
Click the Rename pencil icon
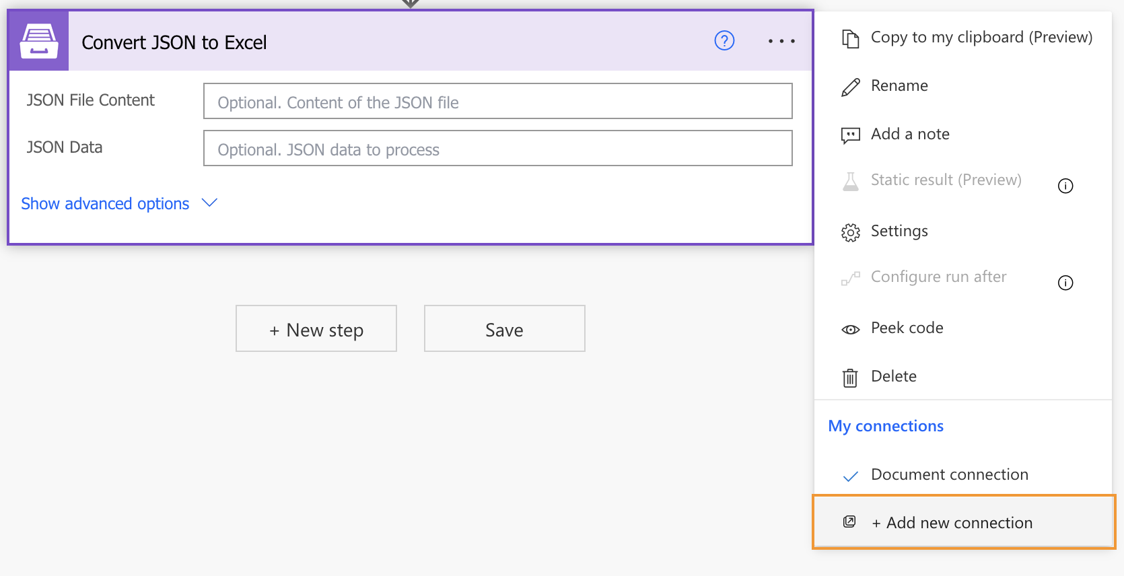pos(850,87)
